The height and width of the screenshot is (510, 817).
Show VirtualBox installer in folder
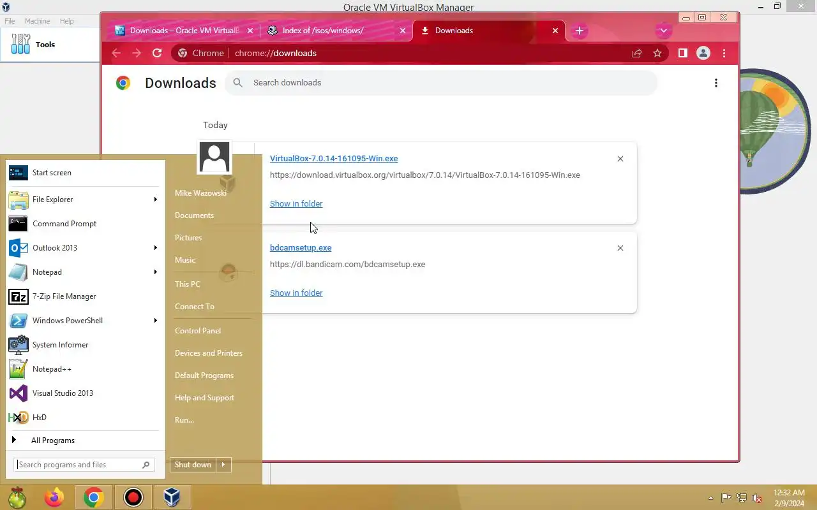click(x=296, y=204)
